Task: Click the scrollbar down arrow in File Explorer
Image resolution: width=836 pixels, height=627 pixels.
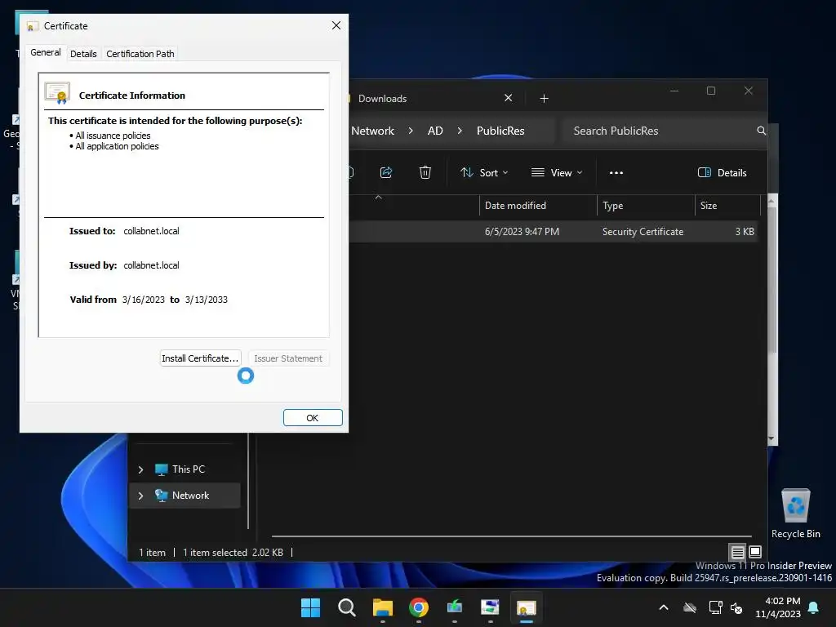Action: click(772, 438)
